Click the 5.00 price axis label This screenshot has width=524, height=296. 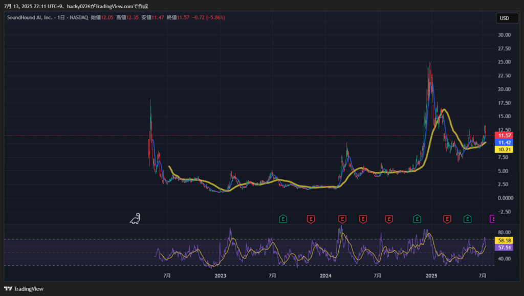(x=503, y=171)
